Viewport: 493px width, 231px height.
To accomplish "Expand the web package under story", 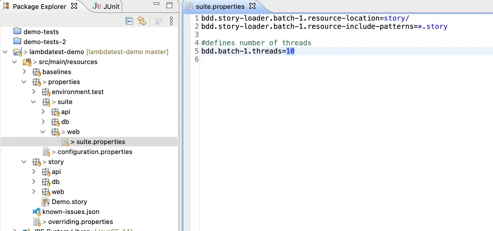I will [x=34, y=192].
